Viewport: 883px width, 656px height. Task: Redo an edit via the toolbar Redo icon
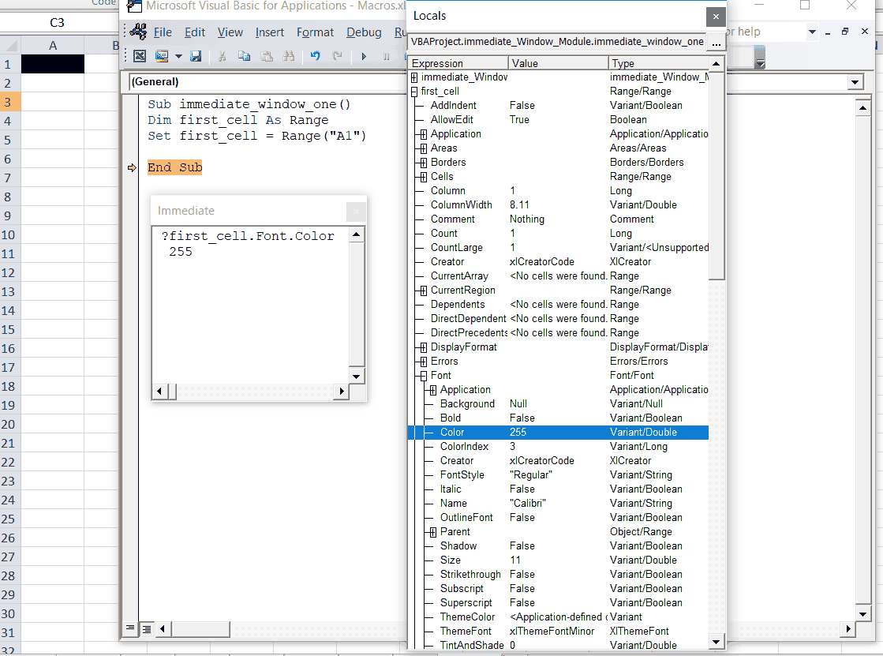click(x=337, y=55)
